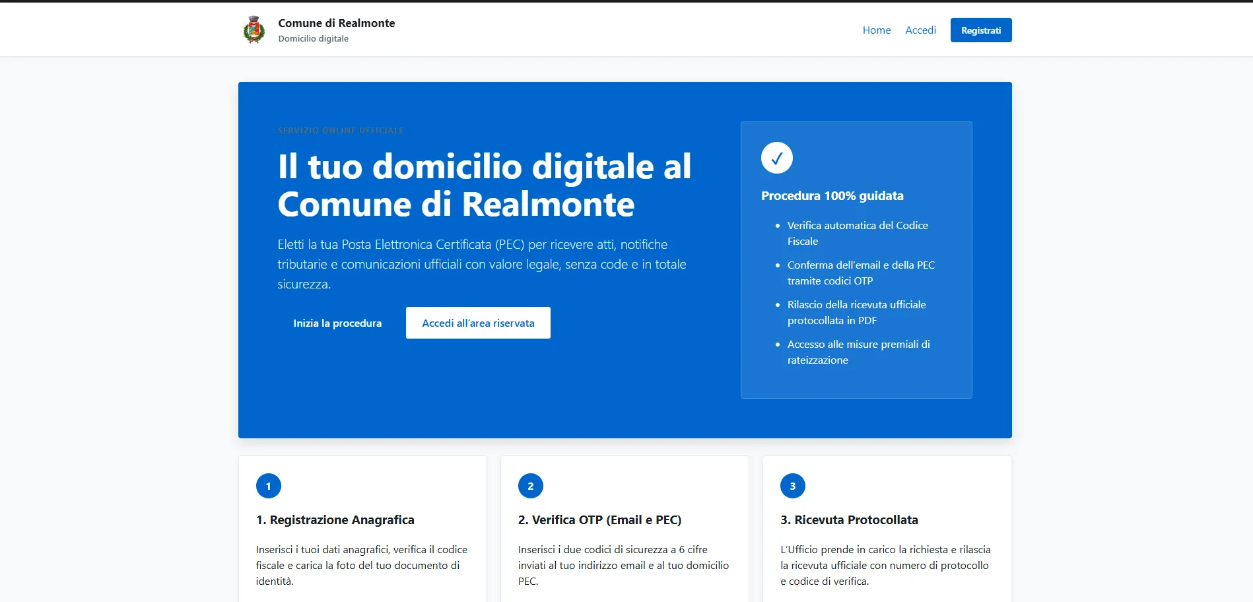Click the 3. Ricevuta Protocollata heading
Screen dimensions: 1253x602
[849, 520]
